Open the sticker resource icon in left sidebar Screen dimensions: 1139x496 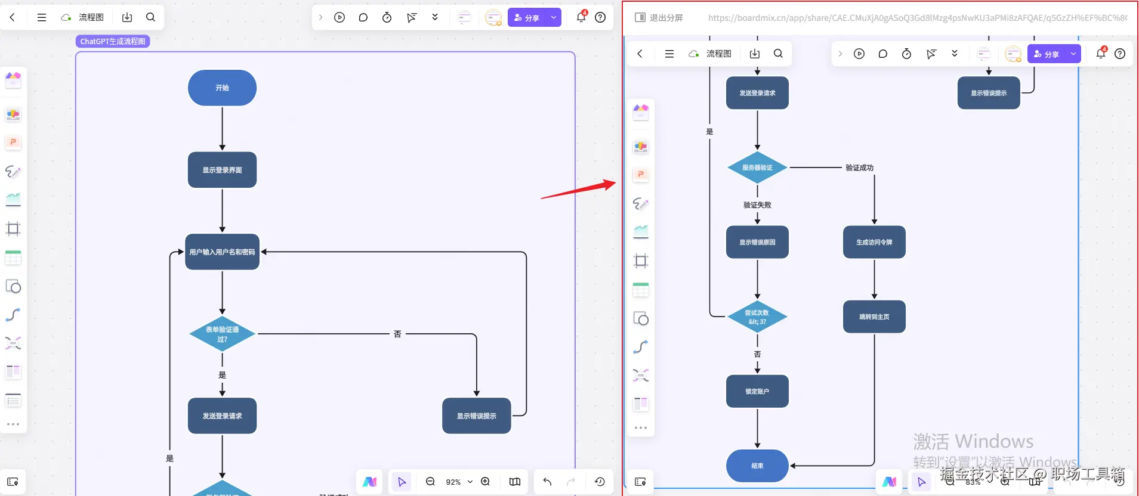(x=13, y=114)
